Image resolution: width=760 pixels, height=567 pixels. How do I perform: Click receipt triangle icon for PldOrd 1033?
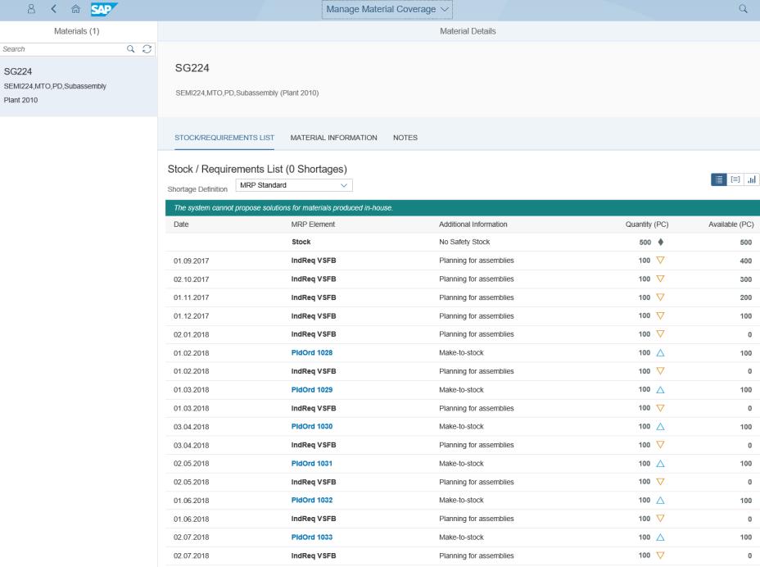pos(660,537)
